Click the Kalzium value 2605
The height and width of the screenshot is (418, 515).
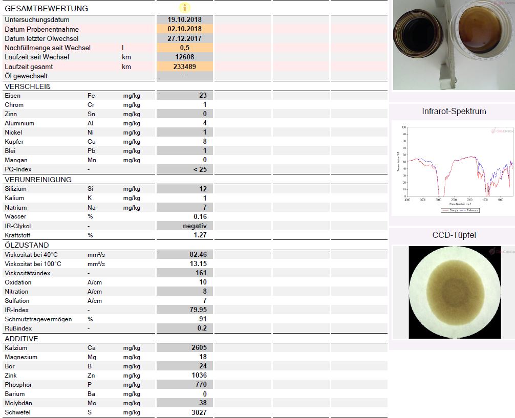(x=185, y=348)
